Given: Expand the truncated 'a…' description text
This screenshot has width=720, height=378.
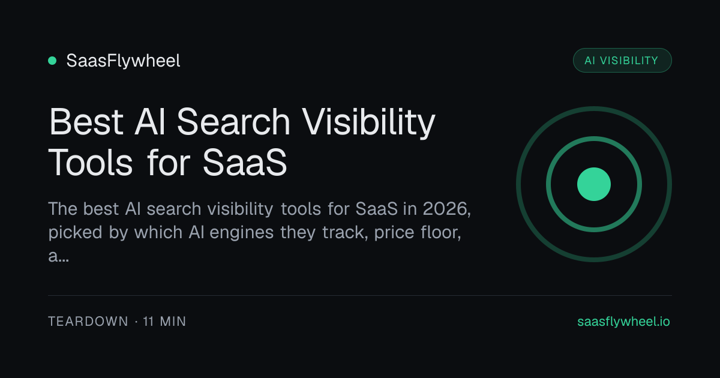Looking at the screenshot, I should pos(58,257).
